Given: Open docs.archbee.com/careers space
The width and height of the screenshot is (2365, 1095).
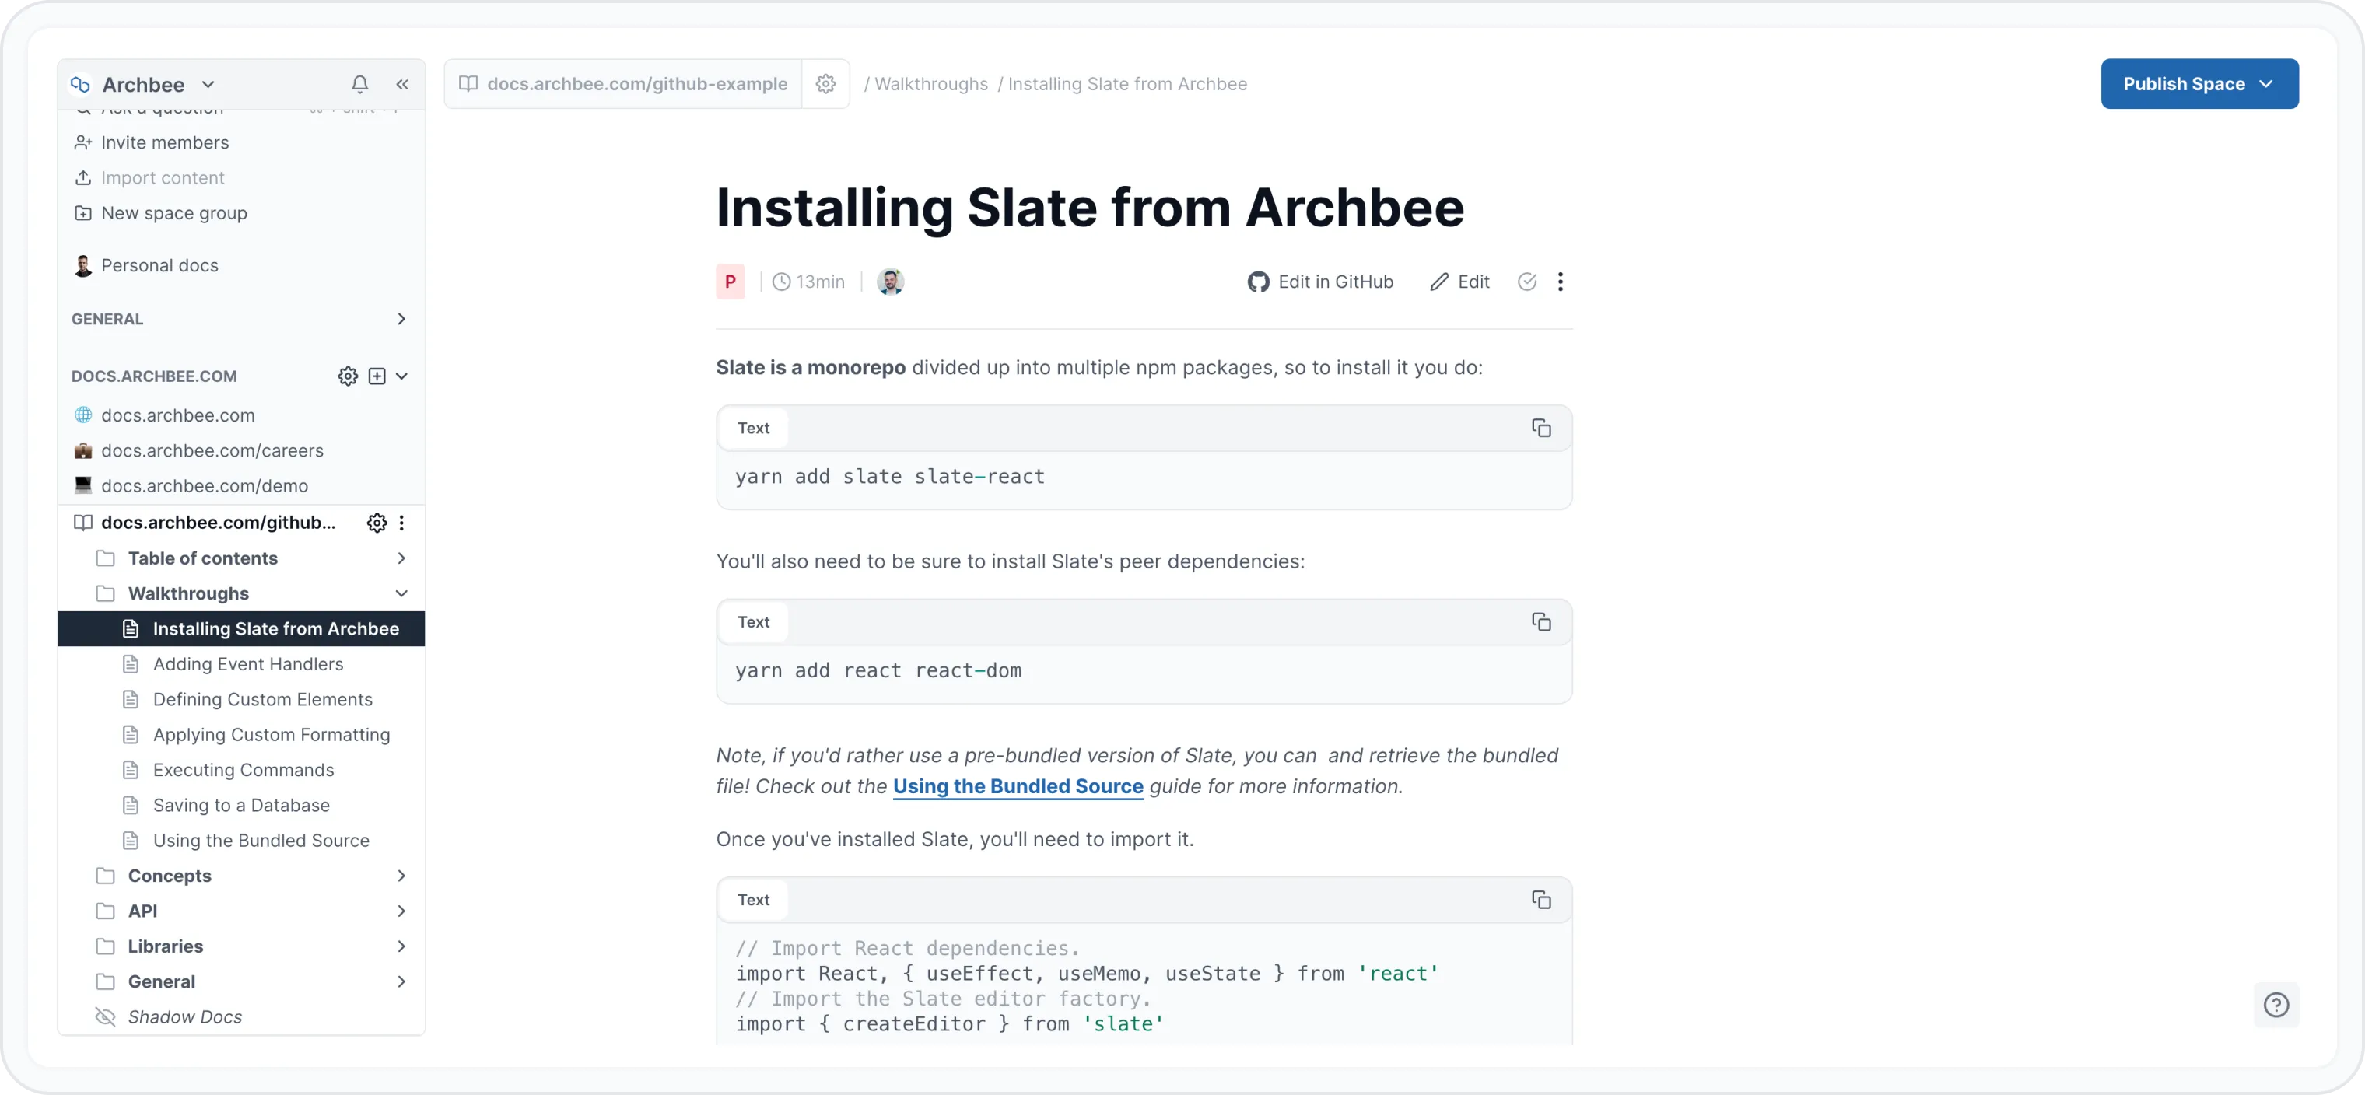Looking at the screenshot, I should (x=212, y=450).
